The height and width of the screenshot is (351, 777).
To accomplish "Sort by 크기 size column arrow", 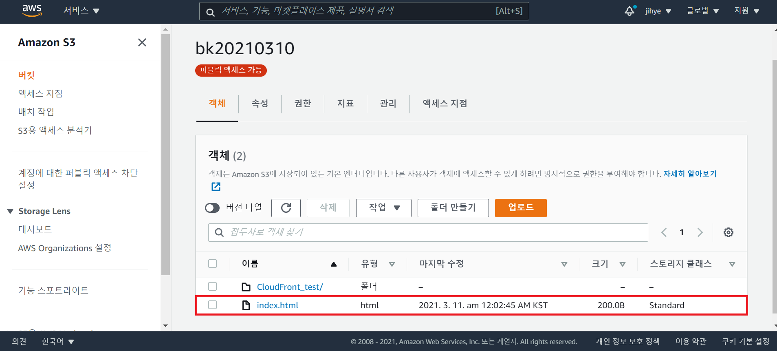I will 623,264.
